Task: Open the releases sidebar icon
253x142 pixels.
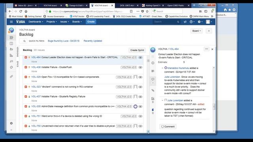Action: point(11,49)
